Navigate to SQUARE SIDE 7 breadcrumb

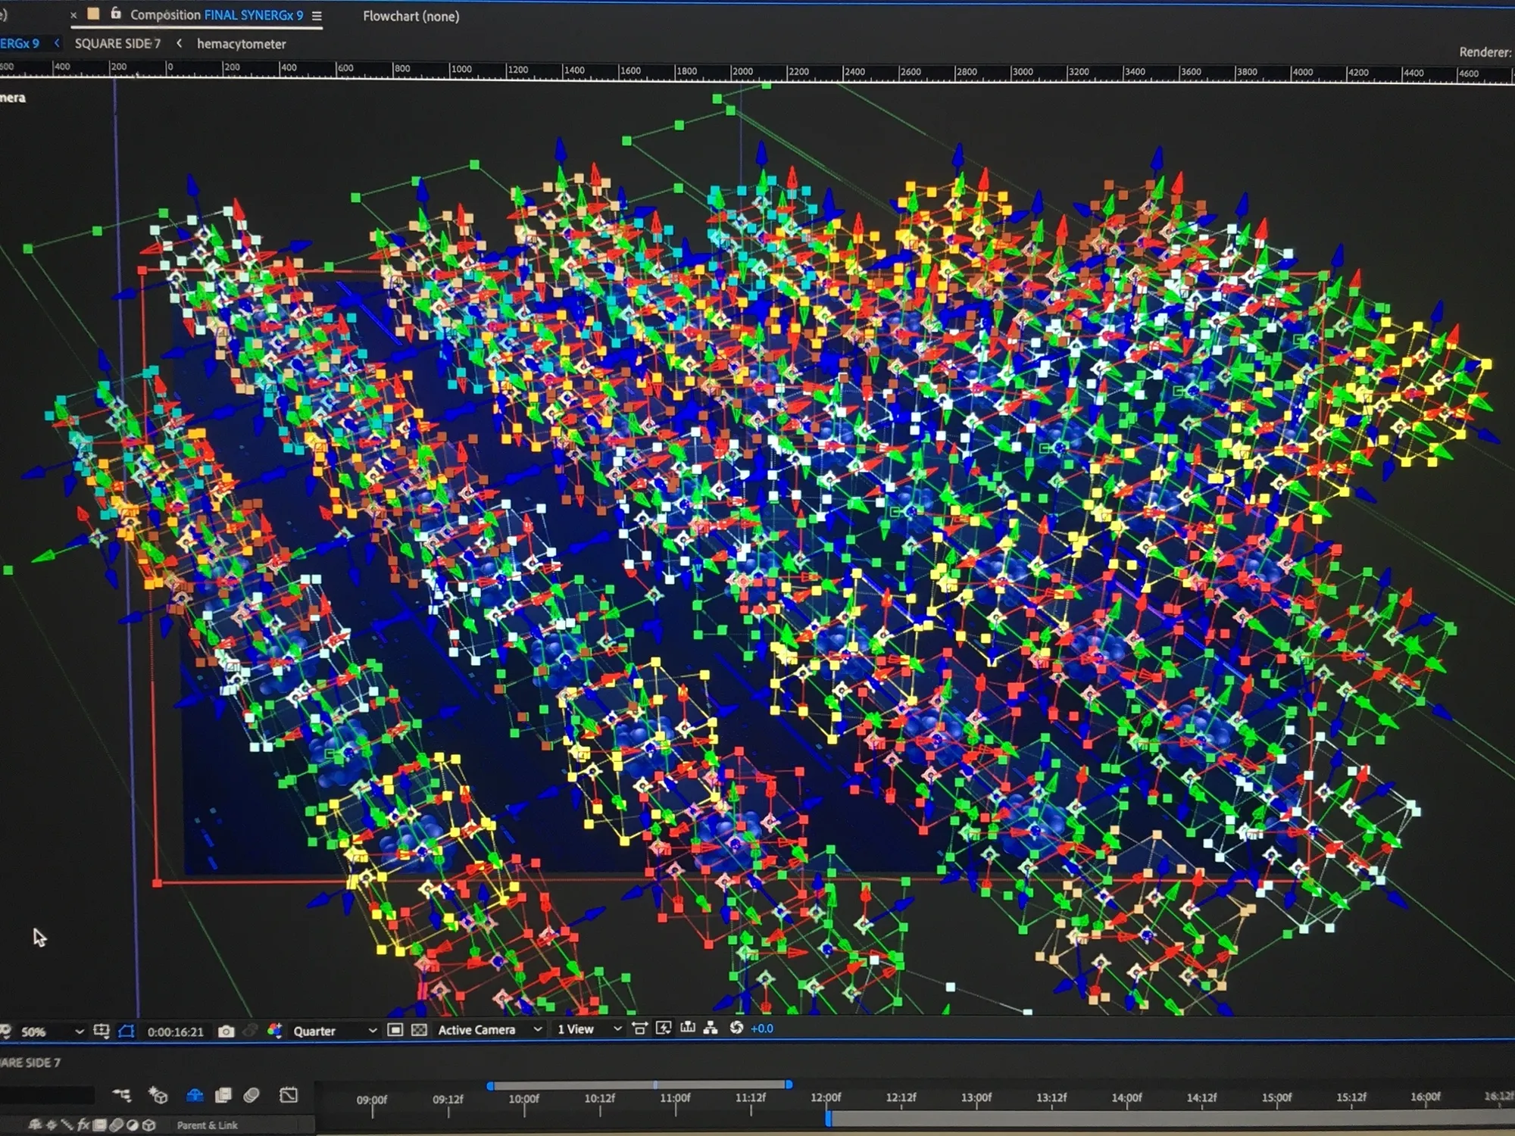tap(117, 44)
